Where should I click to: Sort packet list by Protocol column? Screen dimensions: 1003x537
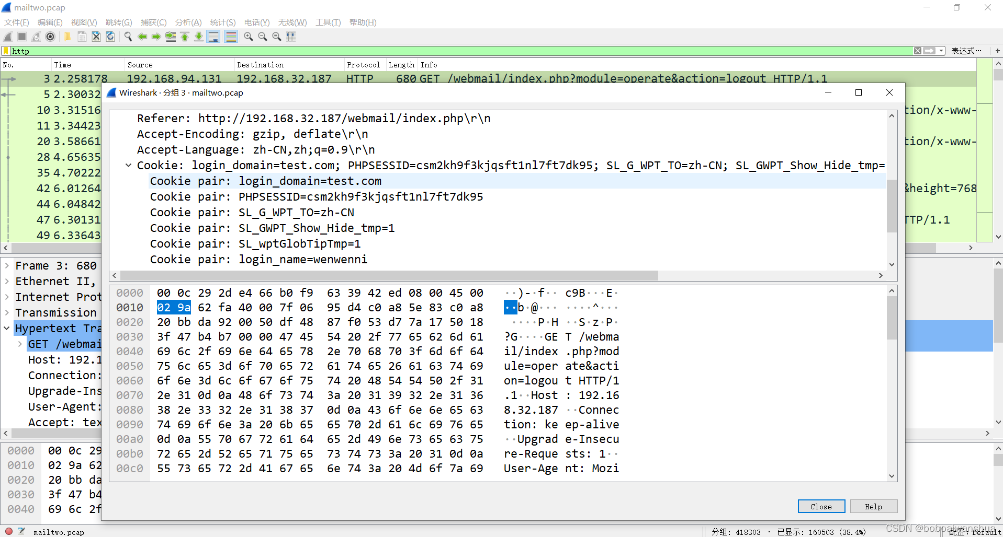pyautogui.click(x=365, y=65)
